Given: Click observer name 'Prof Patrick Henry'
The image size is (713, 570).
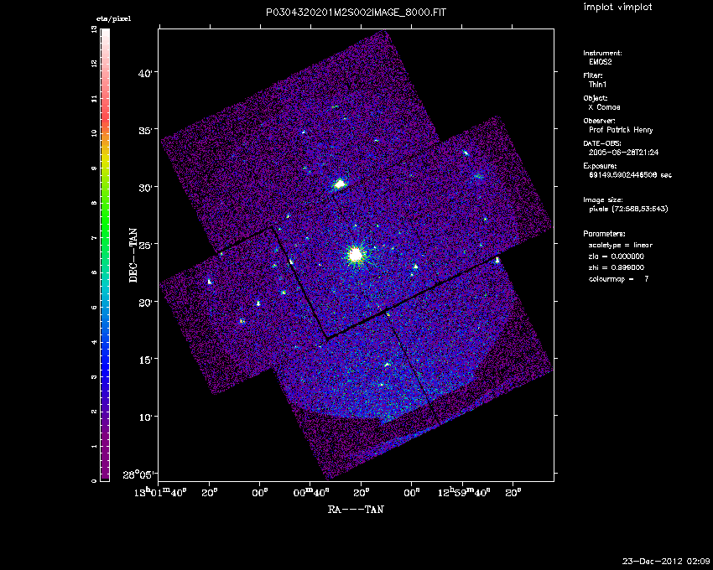Looking at the screenshot, I should coord(621,130).
